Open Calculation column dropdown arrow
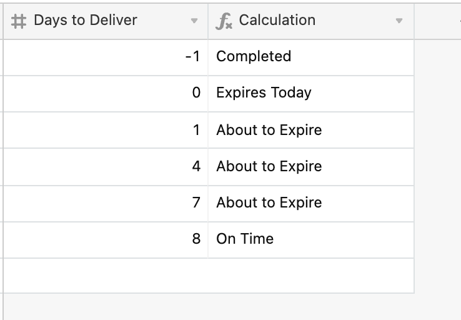Viewport: 461px width, 320px height. pos(399,21)
